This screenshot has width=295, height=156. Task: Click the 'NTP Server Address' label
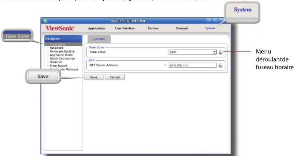click(x=104, y=65)
